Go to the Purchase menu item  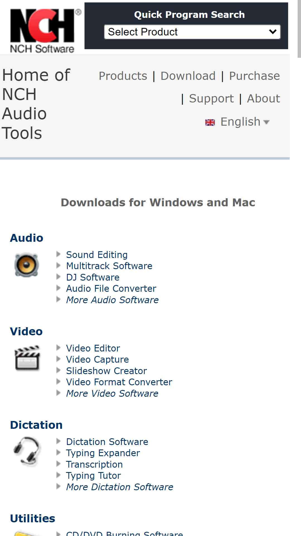pyautogui.click(x=254, y=76)
